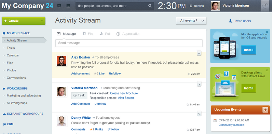Open the All events filter dropdown

coord(191,21)
